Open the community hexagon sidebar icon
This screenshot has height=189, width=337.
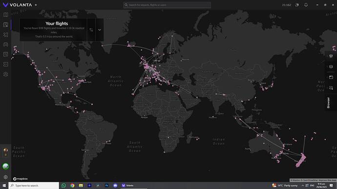(x=5, y=74)
